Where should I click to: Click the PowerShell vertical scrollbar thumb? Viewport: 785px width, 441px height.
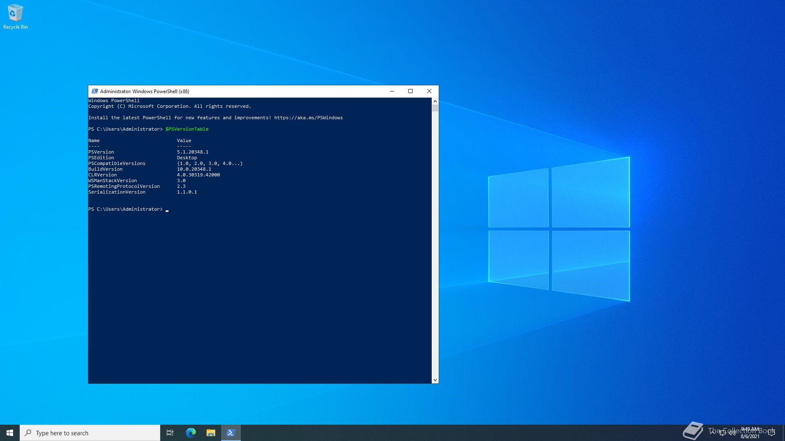coord(435,108)
